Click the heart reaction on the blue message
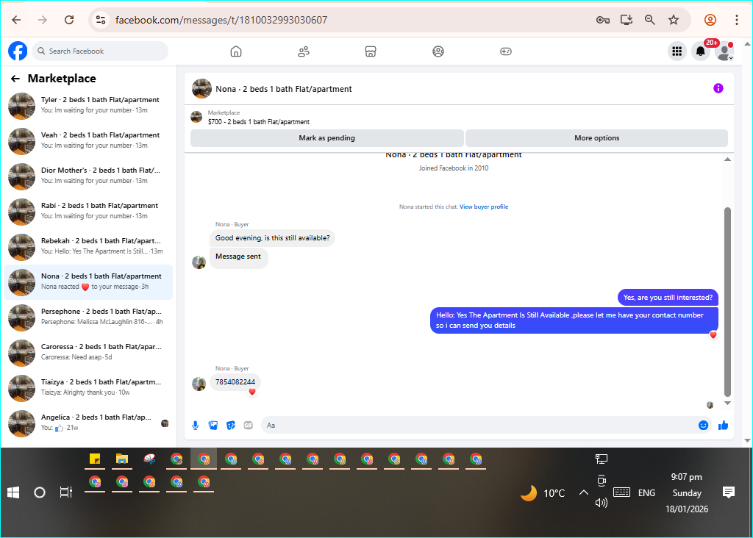This screenshot has height=538, width=753. (x=713, y=335)
